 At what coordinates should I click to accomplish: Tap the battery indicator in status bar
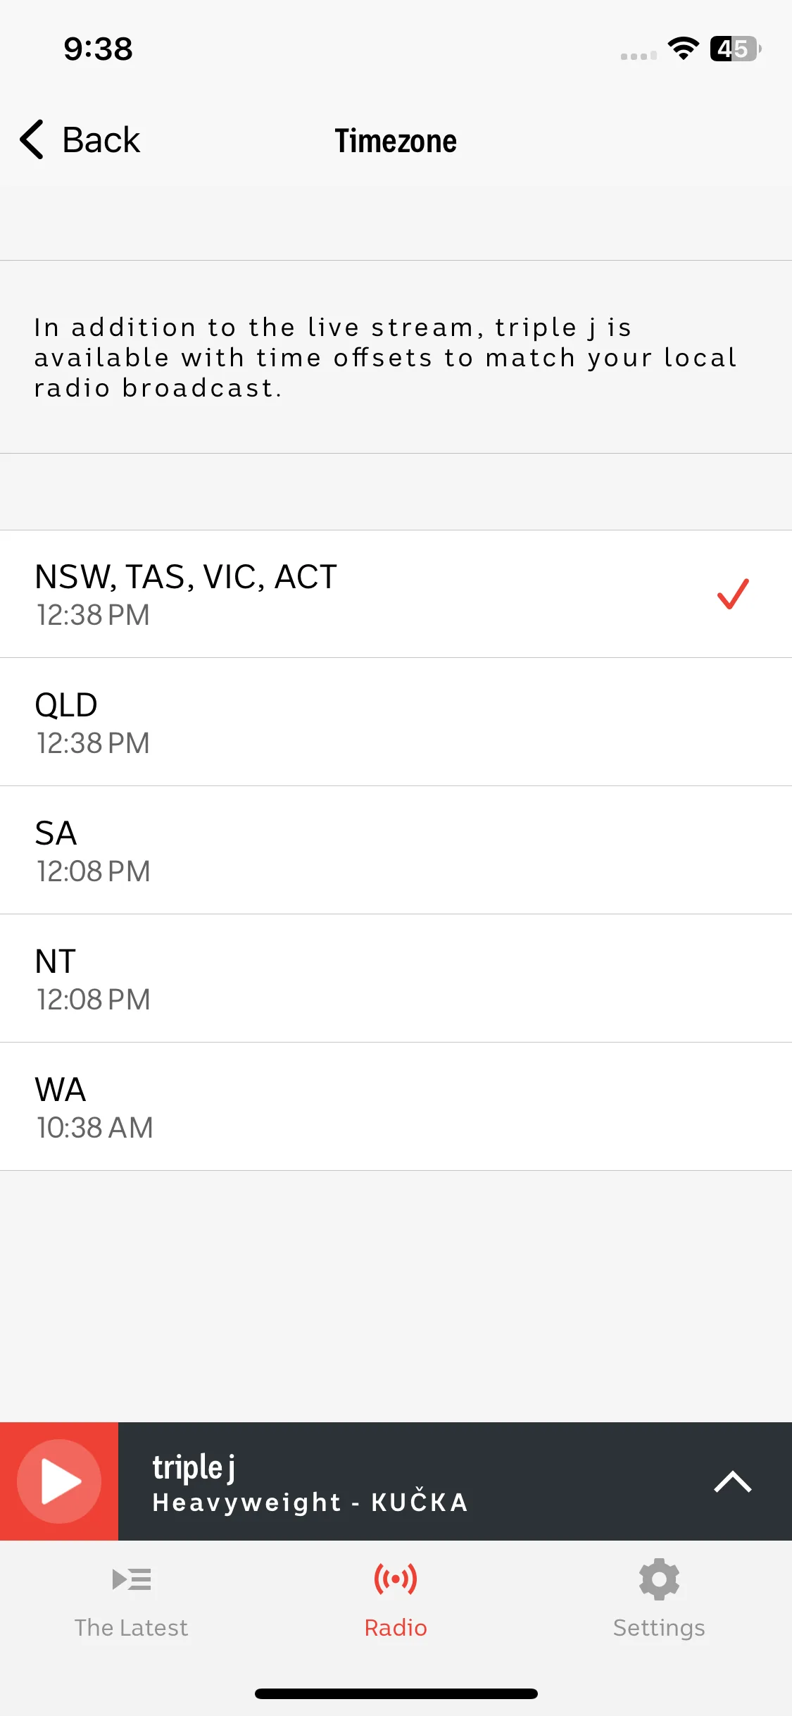point(736,49)
